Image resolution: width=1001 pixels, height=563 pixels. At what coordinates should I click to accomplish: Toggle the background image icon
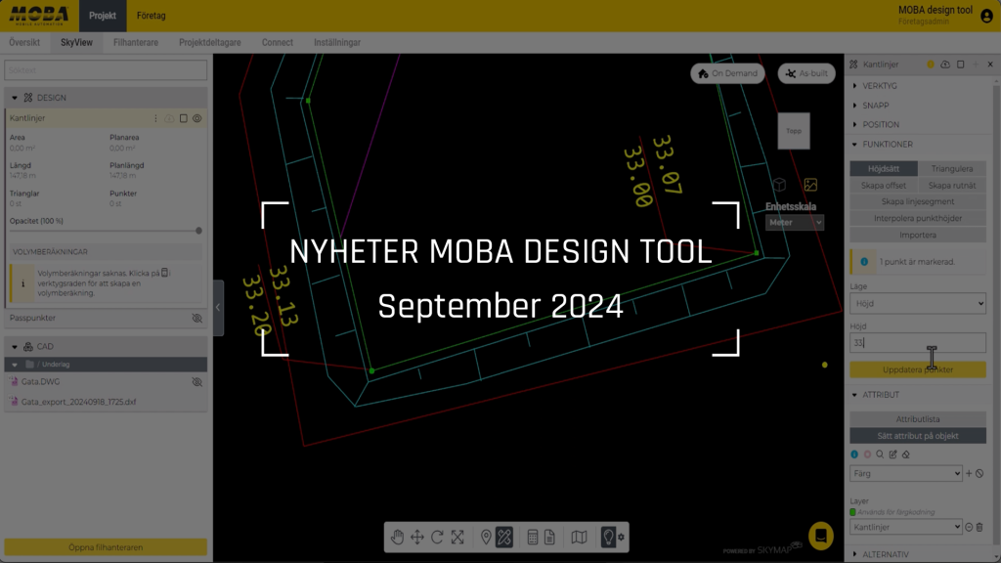(x=810, y=185)
